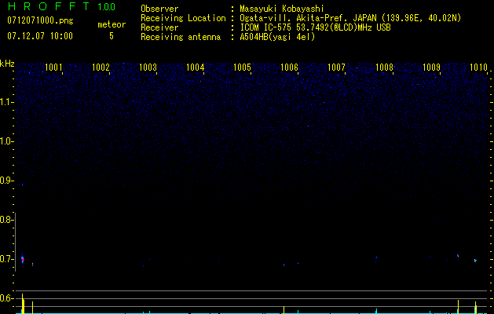Click the 1.0 kHz frequency label
494x314 pixels.
click(x=6, y=141)
